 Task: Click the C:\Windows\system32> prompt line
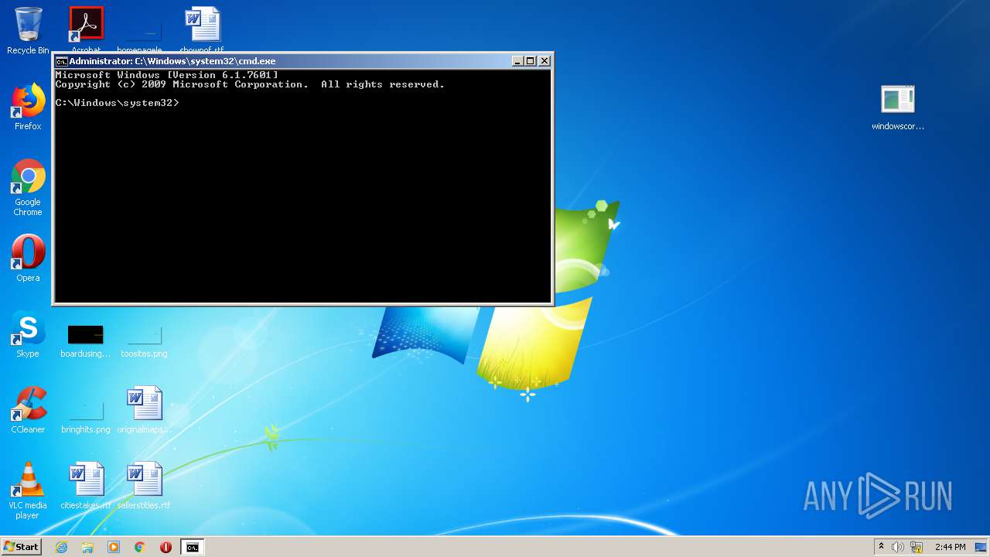pos(117,103)
